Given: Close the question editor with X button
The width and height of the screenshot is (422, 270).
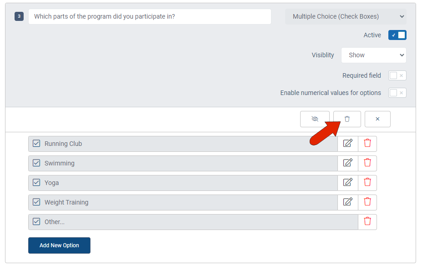Looking at the screenshot, I should coord(377,119).
